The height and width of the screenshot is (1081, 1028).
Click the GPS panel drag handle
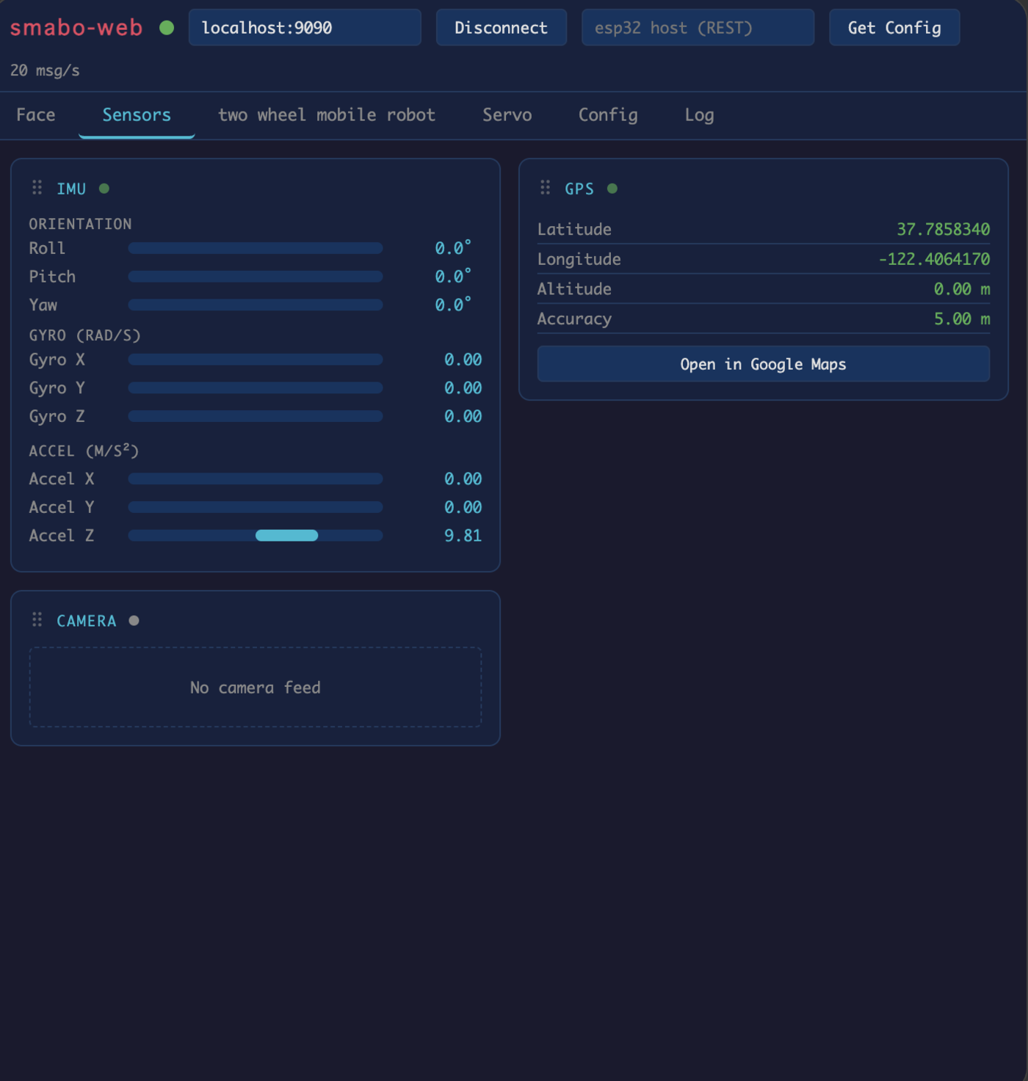[545, 188]
